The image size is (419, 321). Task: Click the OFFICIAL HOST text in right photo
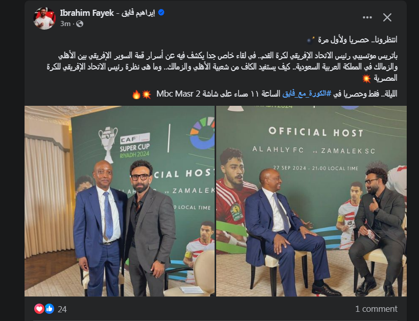click(x=316, y=132)
